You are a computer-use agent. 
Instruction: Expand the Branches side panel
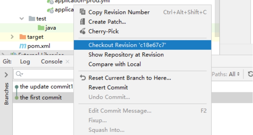(x=6, y=74)
